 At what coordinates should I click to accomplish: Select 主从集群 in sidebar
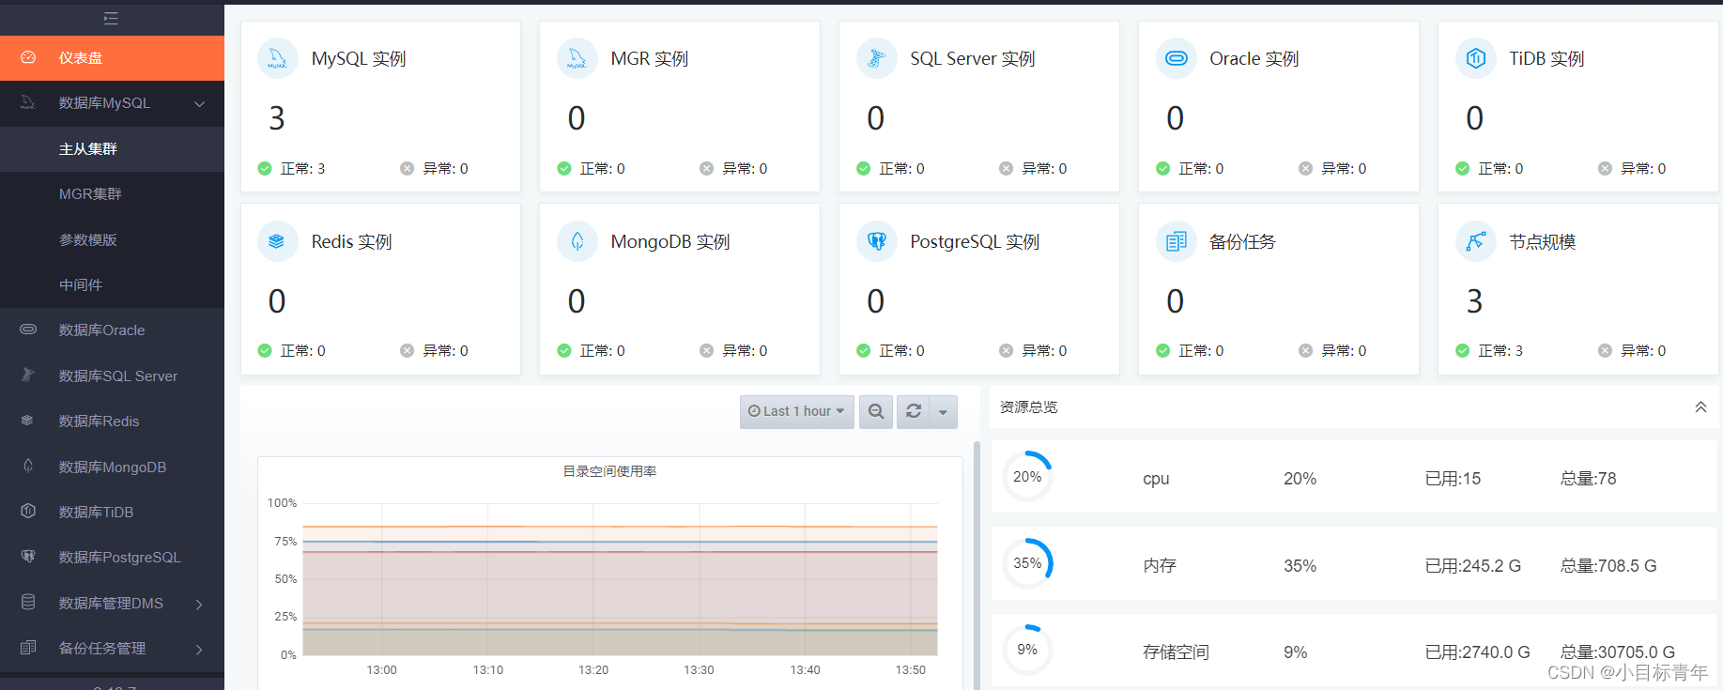(x=112, y=149)
